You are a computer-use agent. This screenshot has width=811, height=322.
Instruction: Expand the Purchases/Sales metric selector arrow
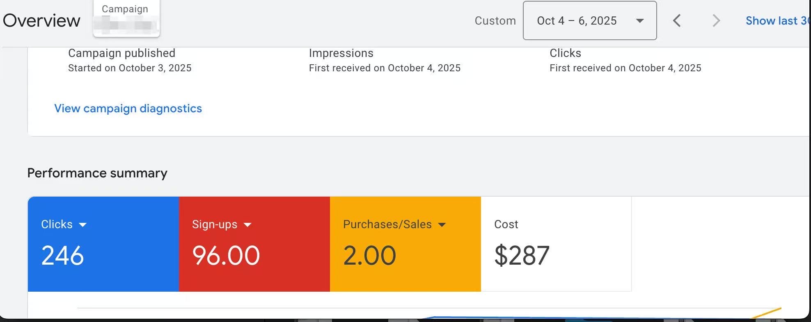(442, 225)
